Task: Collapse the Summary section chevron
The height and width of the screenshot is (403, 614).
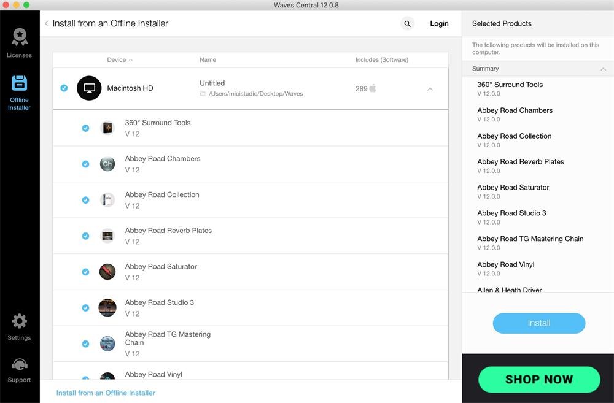Action: click(x=604, y=69)
